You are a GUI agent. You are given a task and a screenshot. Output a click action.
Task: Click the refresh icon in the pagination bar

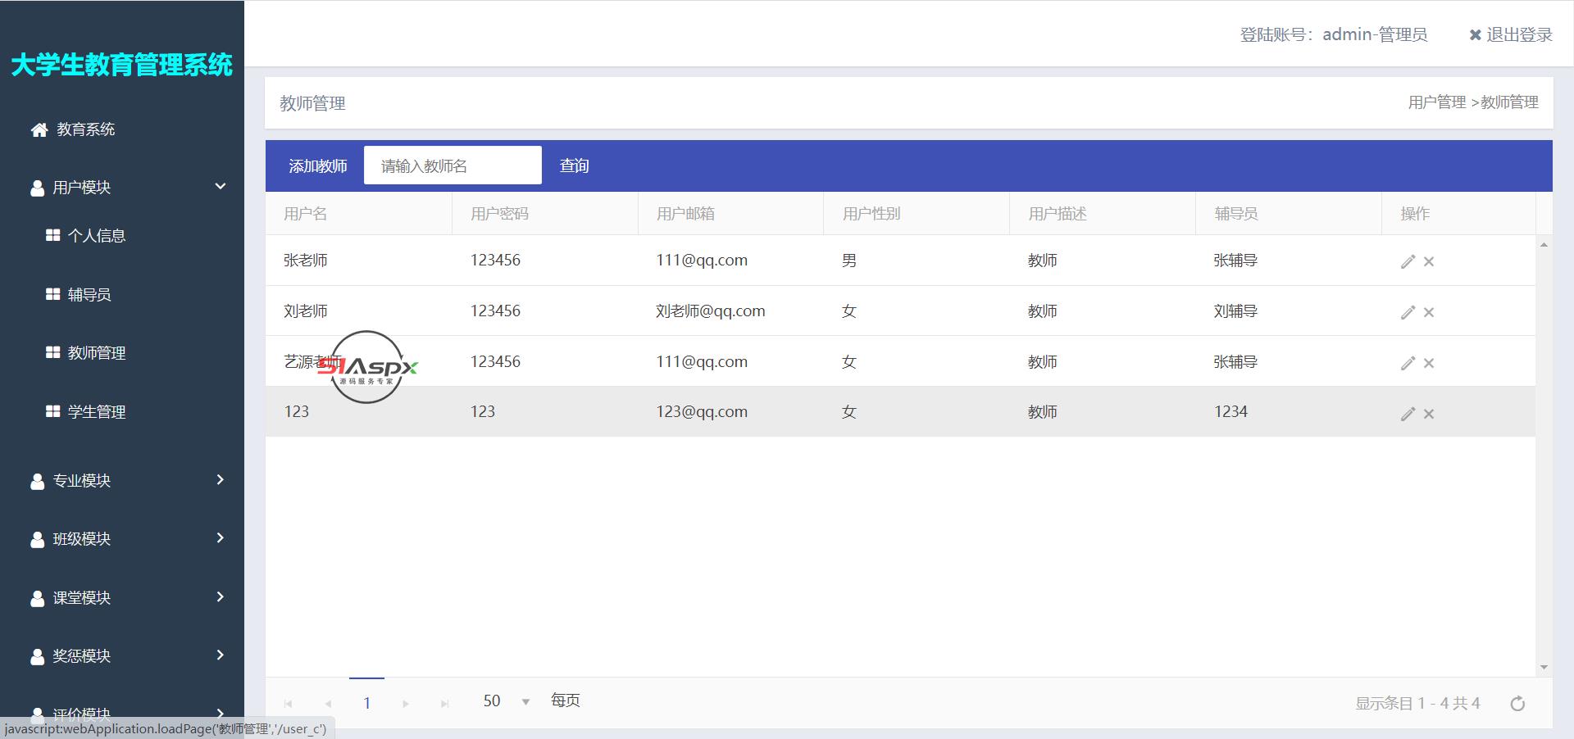tap(1517, 703)
